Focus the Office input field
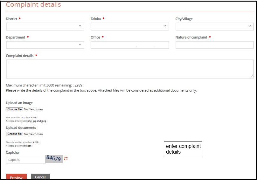 click(129, 45)
